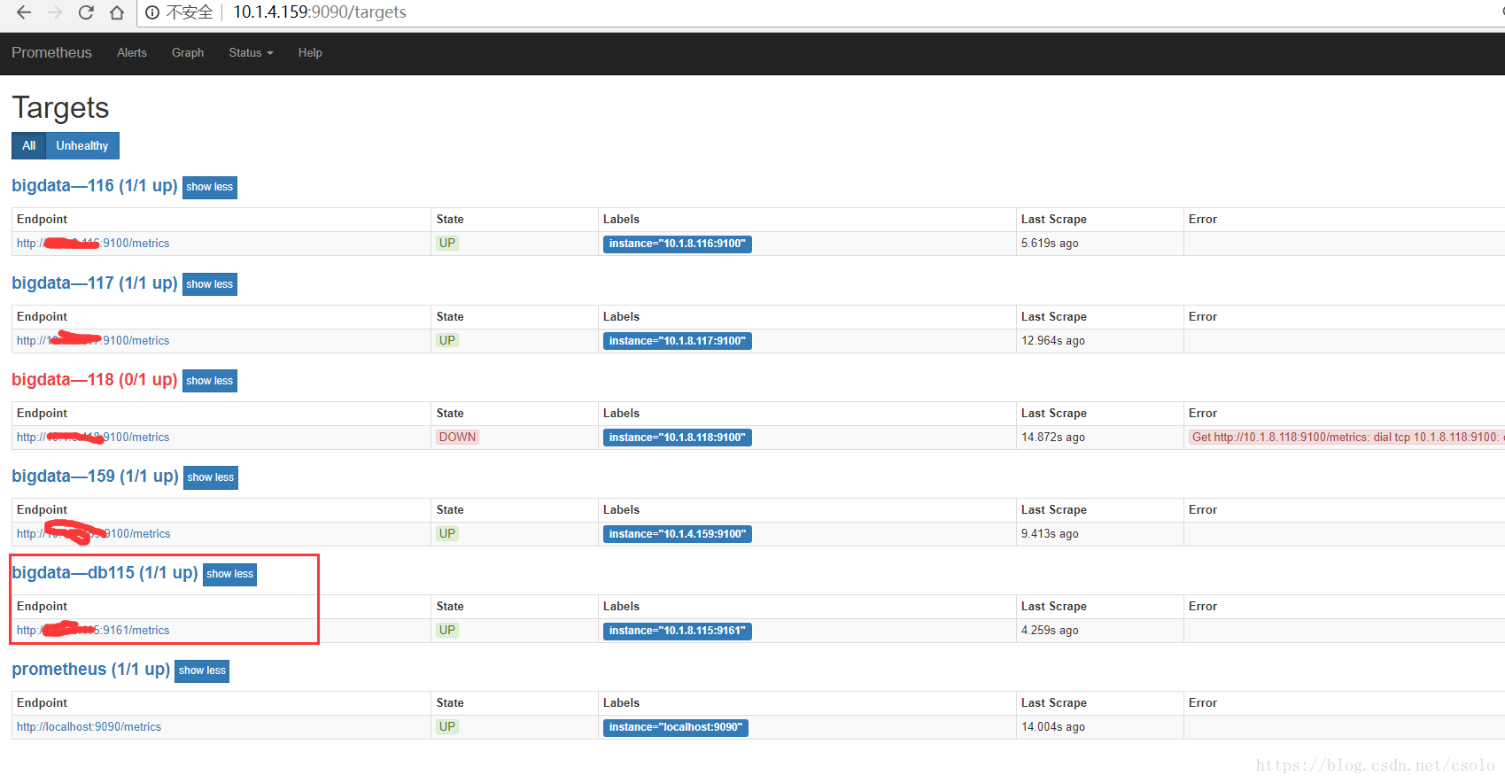This screenshot has width=1505, height=783.
Task: Open the bigdata—117 metrics endpoint link
Action: click(x=93, y=341)
